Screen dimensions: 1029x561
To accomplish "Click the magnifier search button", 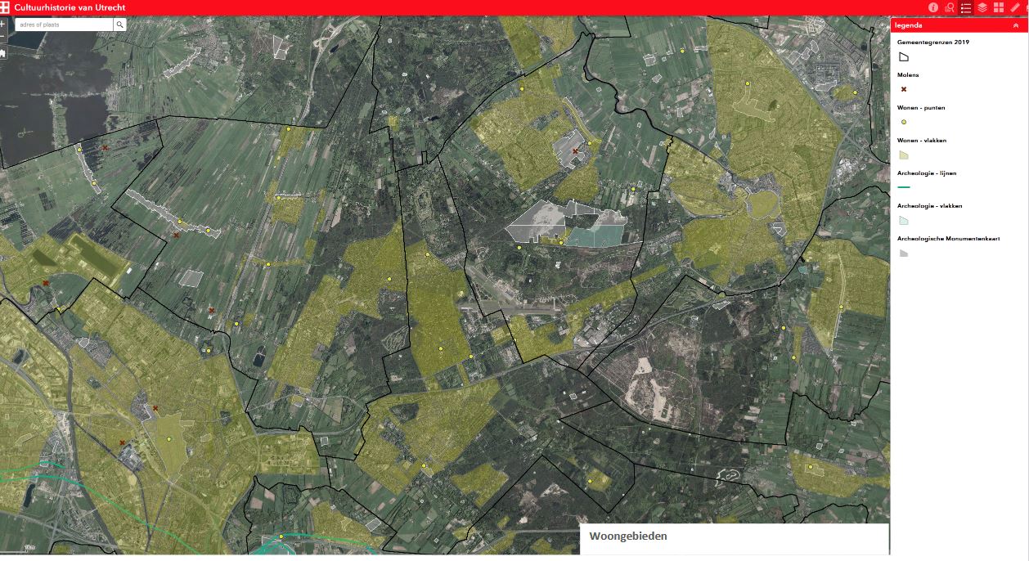I will tap(119, 25).
